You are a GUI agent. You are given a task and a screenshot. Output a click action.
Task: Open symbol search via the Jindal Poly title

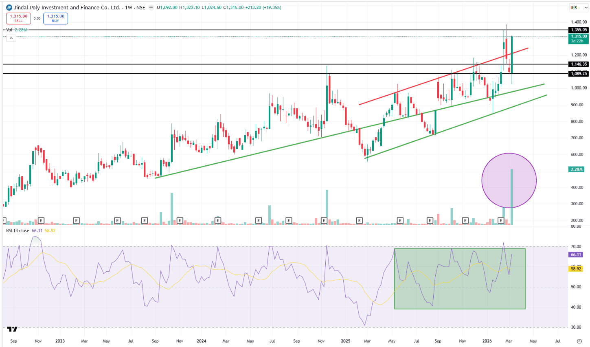pyautogui.click(x=67, y=7)
